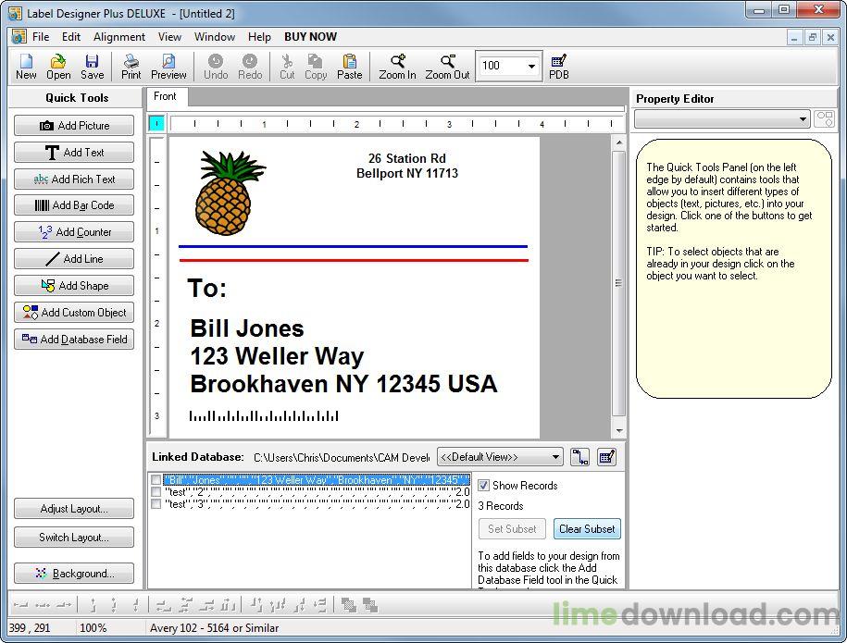The height and width of the screenshot is (643, 847).
Task: Select the Add Picture tool
Action: 74,125
